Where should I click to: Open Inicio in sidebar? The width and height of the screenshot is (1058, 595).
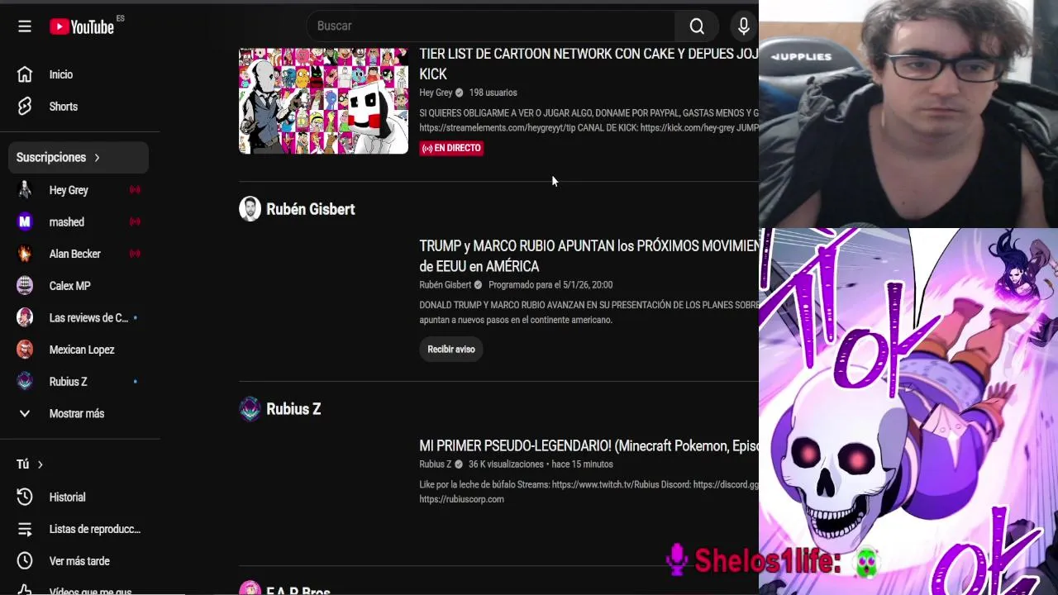pyautogui.click(x=79, y=74)
